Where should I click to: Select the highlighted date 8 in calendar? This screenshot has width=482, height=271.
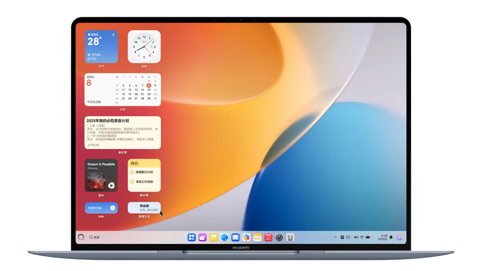[149, 86]
